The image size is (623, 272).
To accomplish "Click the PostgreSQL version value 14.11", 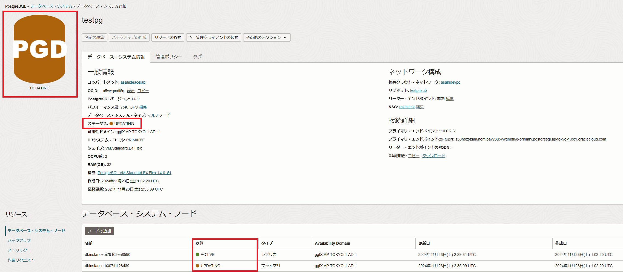I will 136,99.
